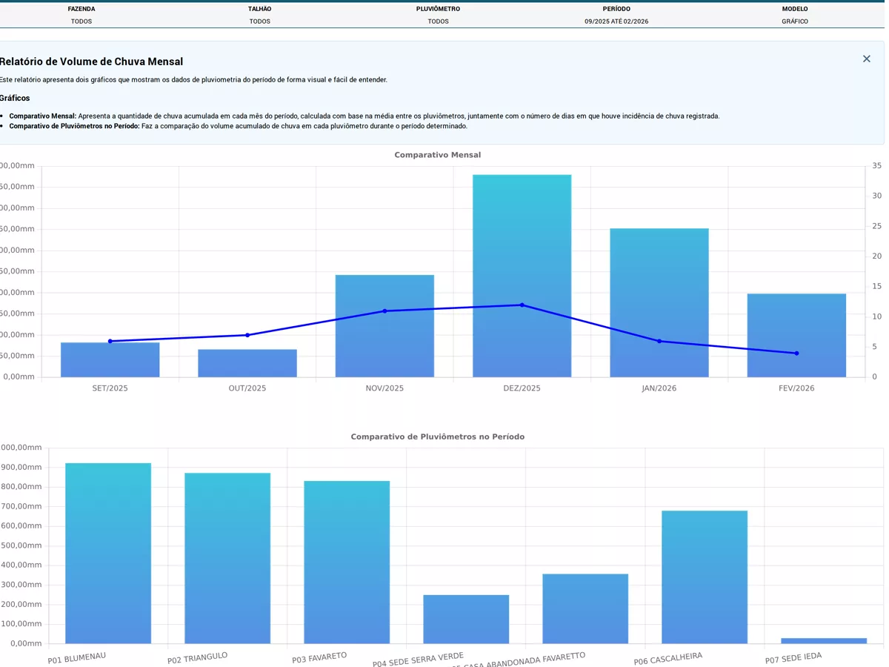This screenshot has height=667, width=889.
Task: Click the TODOS value under TALHÃO
Action: click(260, 21)
